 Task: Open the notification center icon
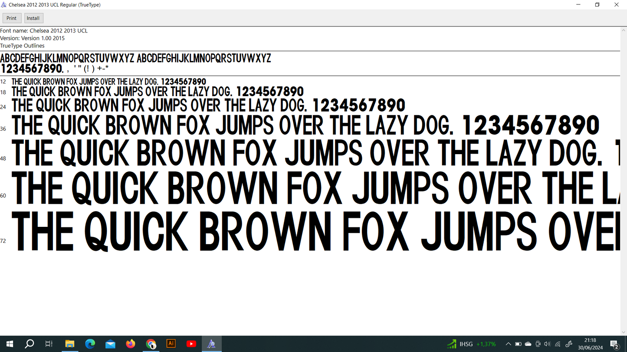(x=614, y=344)
